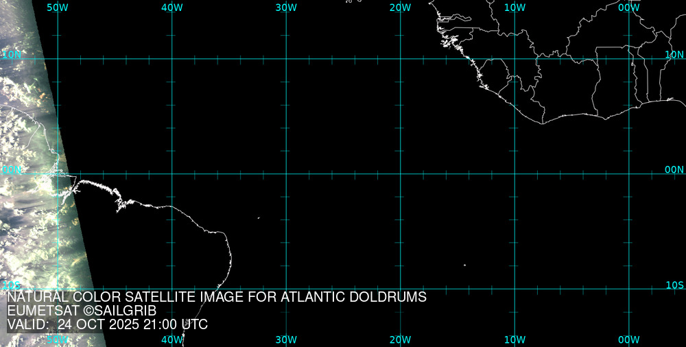Click the title text 'NATURAL COLOR SATELLITE IMAGE FOR ATLANTIC DOLDRUMS'
Image resolution: width=686 pixels, height=347 pixels.
(217, 298)
